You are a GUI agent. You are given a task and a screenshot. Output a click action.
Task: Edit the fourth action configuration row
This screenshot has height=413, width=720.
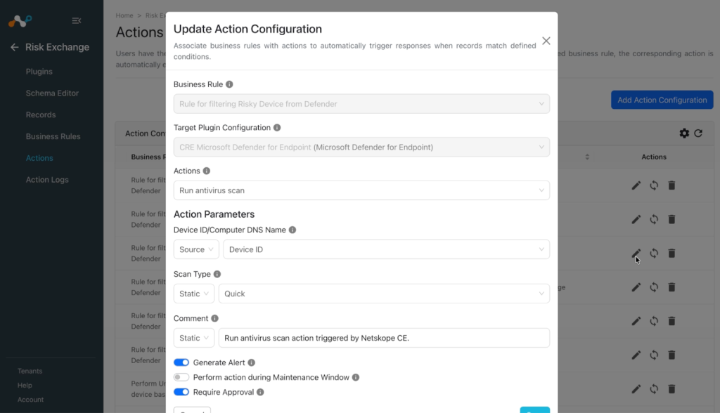coord(636,287)
